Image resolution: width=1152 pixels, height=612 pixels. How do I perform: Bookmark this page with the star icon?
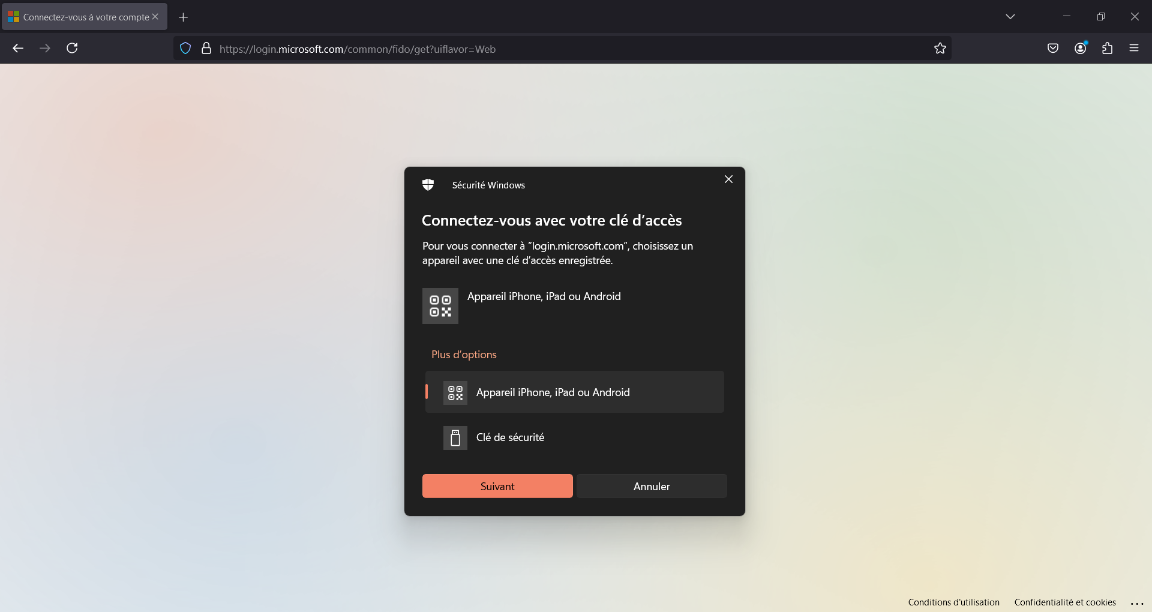tap(940, 49)
